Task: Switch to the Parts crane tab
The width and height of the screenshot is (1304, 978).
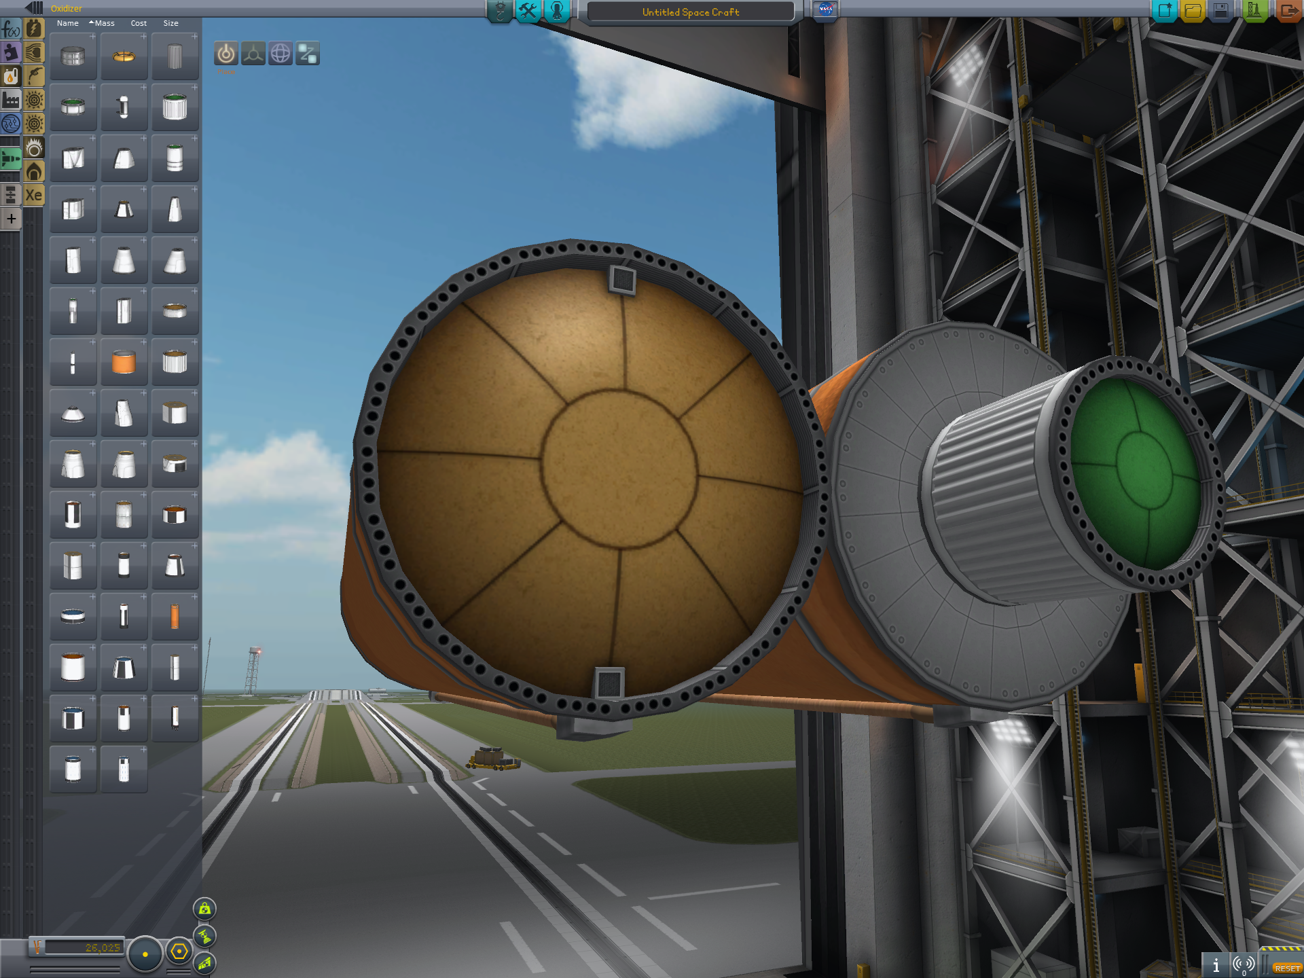Action: (500, 11)
